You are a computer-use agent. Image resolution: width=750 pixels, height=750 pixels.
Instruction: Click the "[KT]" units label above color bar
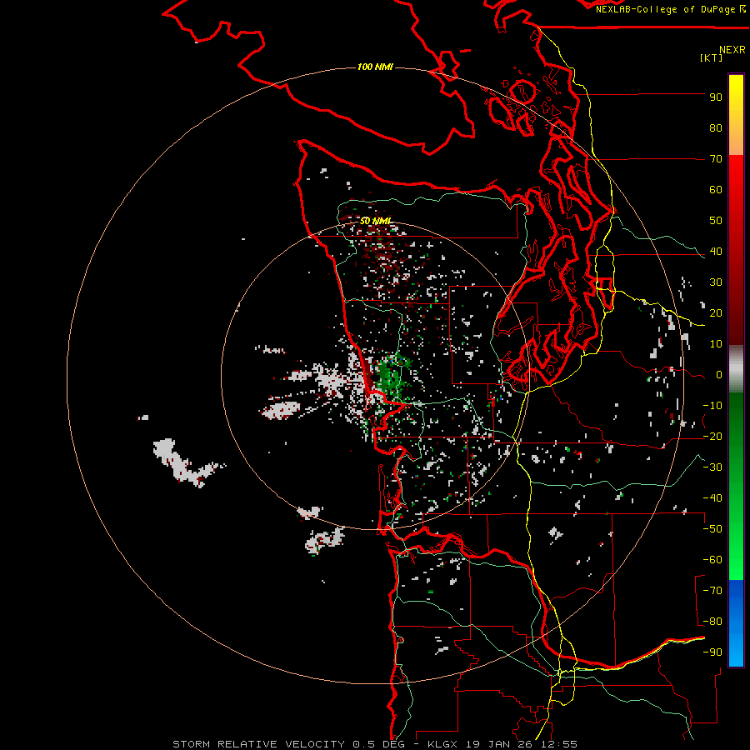(x=712, y=57)
